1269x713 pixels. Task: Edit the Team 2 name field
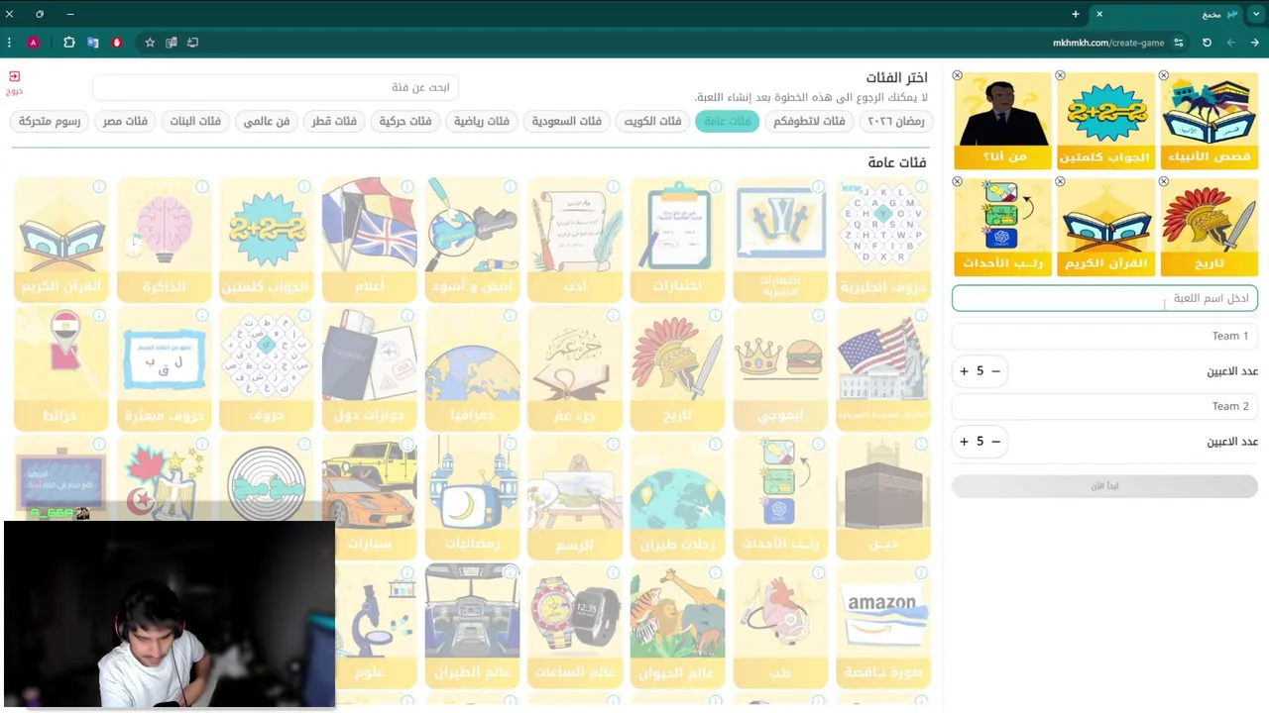click(1104, 406)
